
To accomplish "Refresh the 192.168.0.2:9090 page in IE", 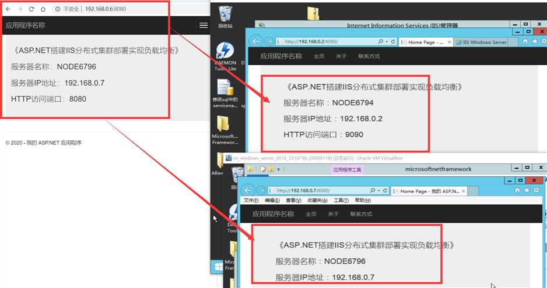I will [393, 41].
